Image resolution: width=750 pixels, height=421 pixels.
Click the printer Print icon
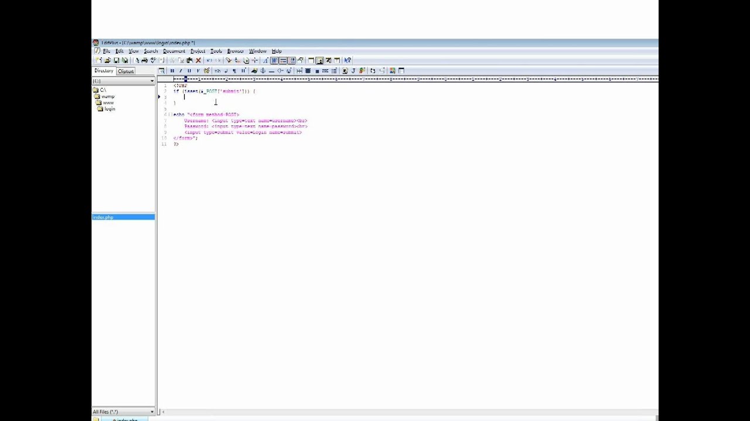[144, 60]
